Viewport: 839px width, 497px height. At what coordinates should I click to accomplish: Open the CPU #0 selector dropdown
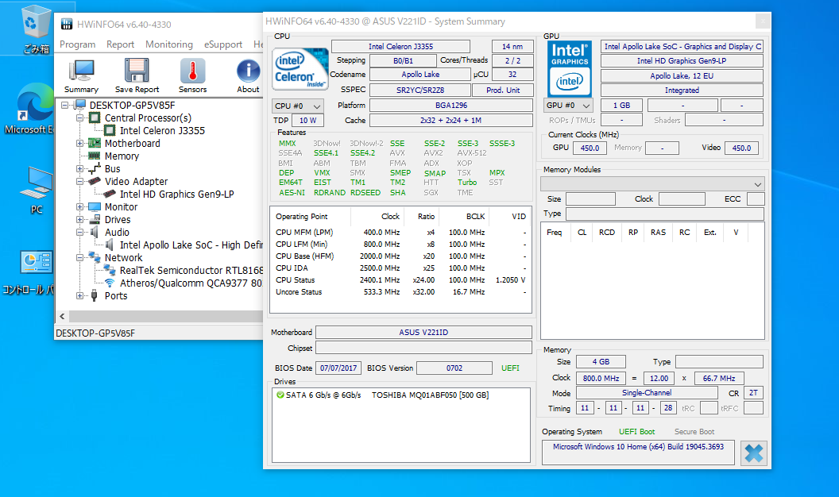pos(298,106)
